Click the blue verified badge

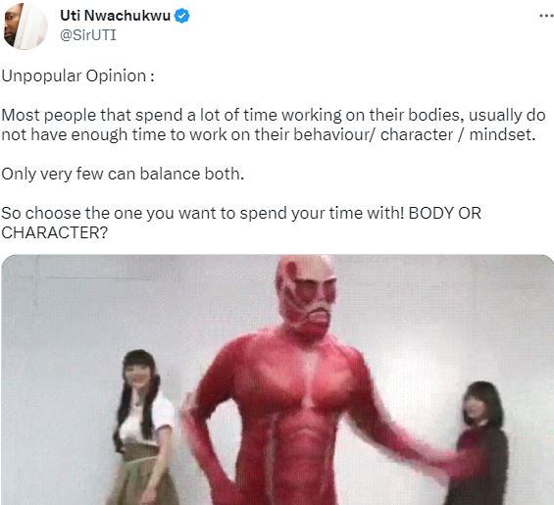(182, 16)
